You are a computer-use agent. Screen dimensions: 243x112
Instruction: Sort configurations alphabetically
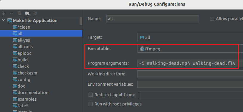click(x=35, y=13)
